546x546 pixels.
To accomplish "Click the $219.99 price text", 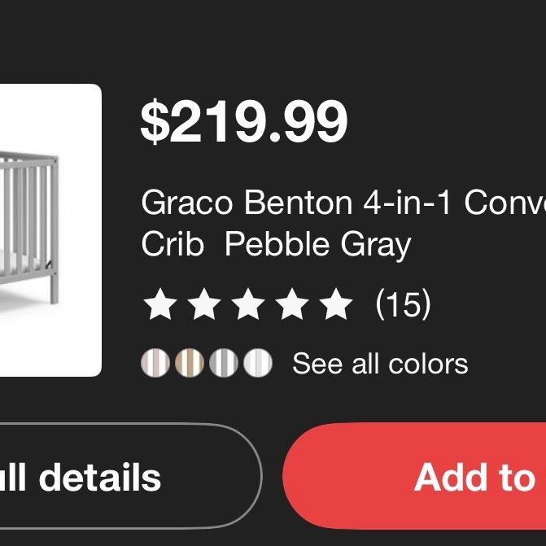I will (x=244, y=121).
